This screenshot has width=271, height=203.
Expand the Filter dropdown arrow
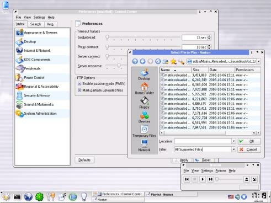(233, 149)
